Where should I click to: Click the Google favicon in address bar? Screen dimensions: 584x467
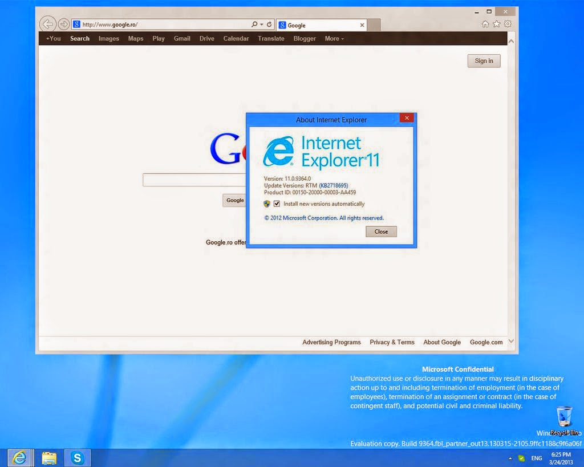(x=76, y=25)
